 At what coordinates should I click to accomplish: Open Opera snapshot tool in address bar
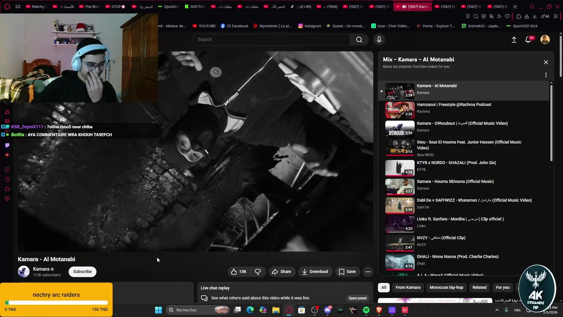pos(475,16)
